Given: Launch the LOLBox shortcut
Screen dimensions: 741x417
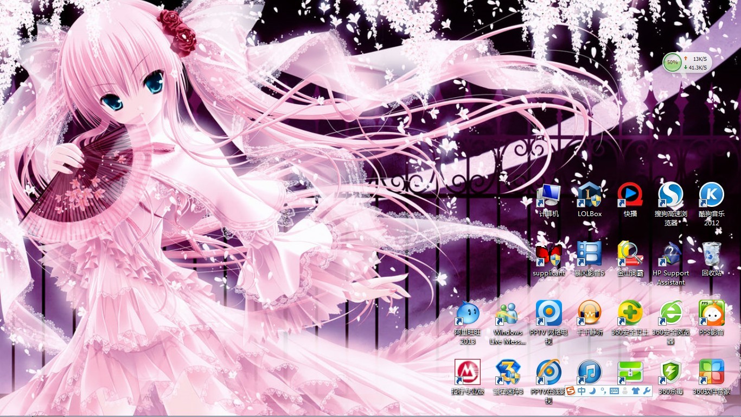Looking at the screenshot, I should 589,200.
